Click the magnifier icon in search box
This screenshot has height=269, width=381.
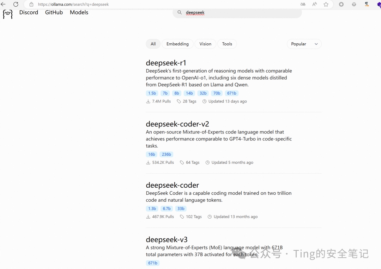click(x=180, y=12)
